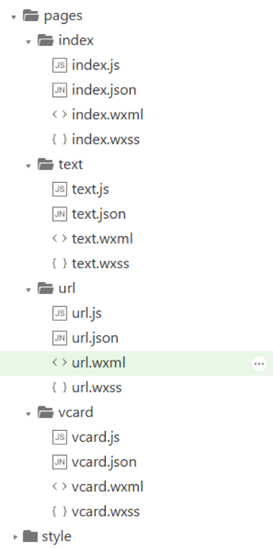Screen dimensions: 273x548
Task: Click the JS icon next to index.js
Action: 59,65
